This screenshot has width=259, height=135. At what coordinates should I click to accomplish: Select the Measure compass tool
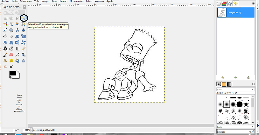tap(17, 30)
